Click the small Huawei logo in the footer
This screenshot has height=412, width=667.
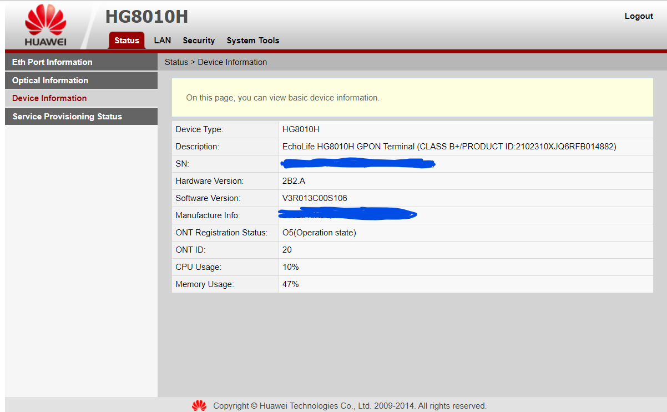(199, 406)
